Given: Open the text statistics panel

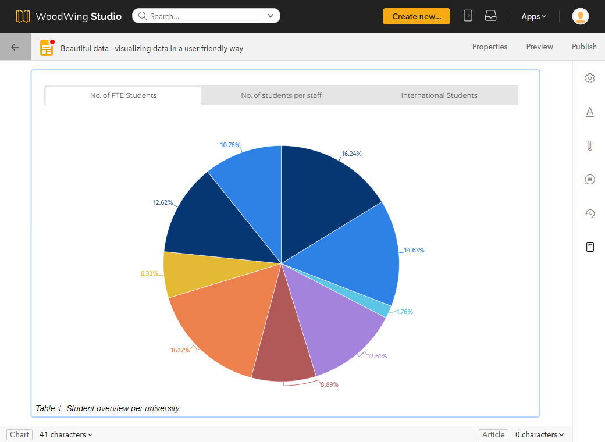Looking at the screenshot, I should click(x=590, y=247).
